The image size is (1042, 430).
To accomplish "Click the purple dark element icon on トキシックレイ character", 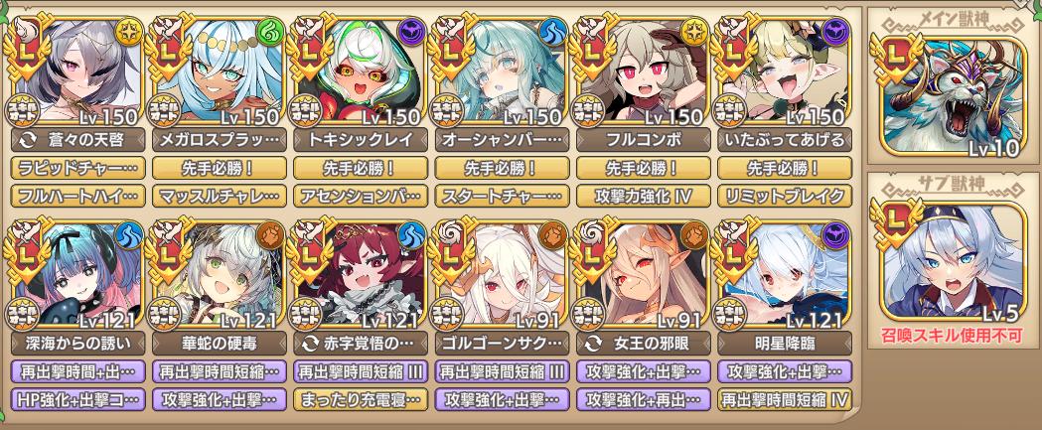I will 411,31.
